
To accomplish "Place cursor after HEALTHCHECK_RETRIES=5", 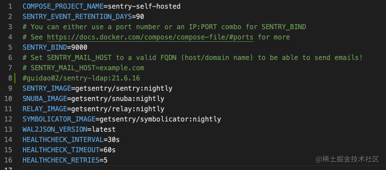I will coord(108,160).
